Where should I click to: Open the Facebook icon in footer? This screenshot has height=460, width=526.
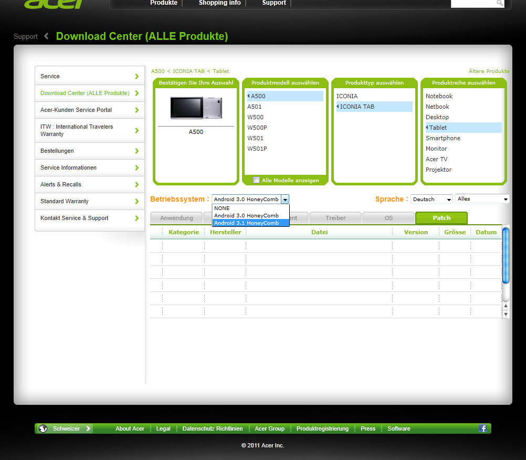[483, 428]
